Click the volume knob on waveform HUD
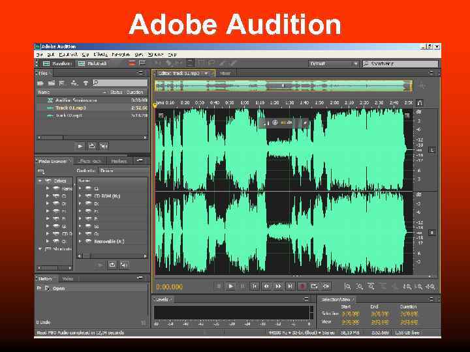The width and height of the screenshot is (470, 352). [275, 123]
